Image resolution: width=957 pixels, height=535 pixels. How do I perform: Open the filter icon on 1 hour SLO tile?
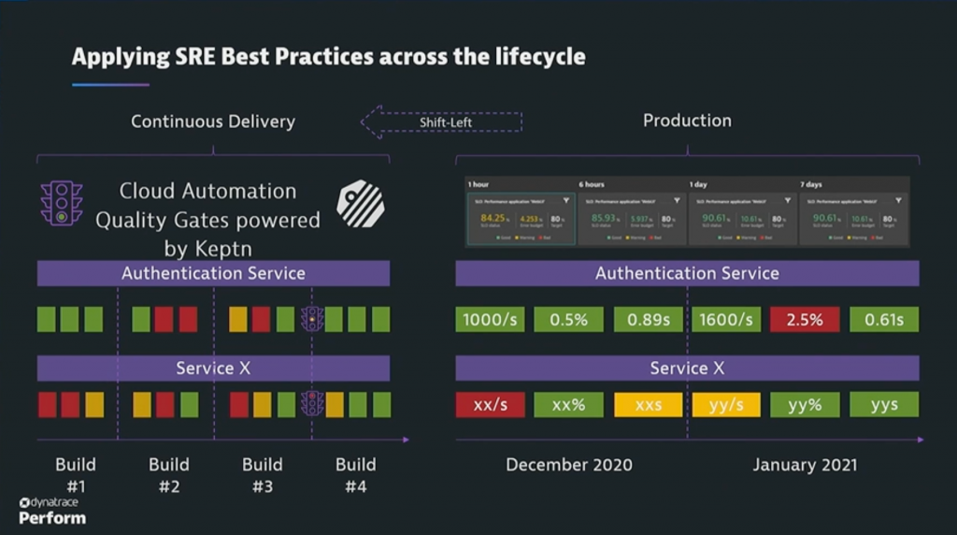(566, 200)
